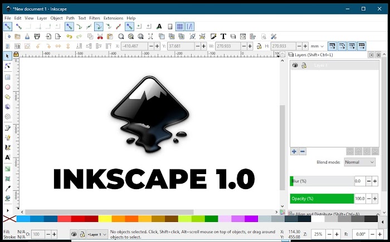This screenshot has height=242, width=390.
Task: Open the Layer menu
Action: 42,18
